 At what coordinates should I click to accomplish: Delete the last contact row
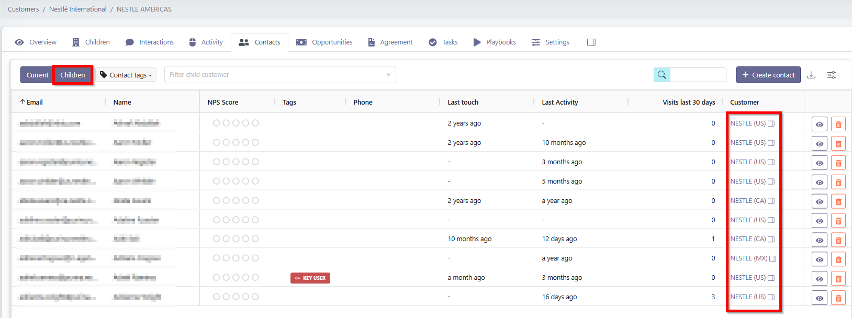[x=838, y=298]
